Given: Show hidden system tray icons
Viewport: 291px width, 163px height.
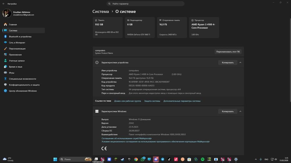Looking at the screenshot, I should click(x=256, y=159).
